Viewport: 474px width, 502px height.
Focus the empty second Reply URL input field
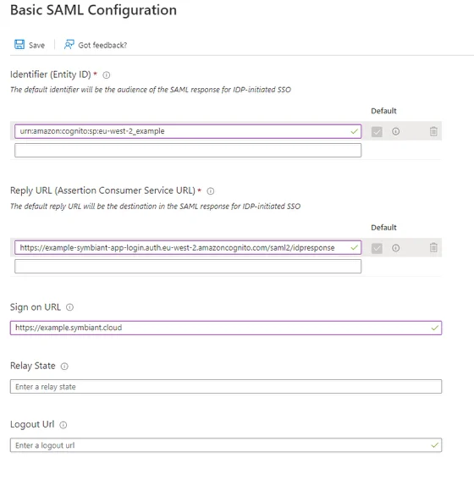click(188, 267)
